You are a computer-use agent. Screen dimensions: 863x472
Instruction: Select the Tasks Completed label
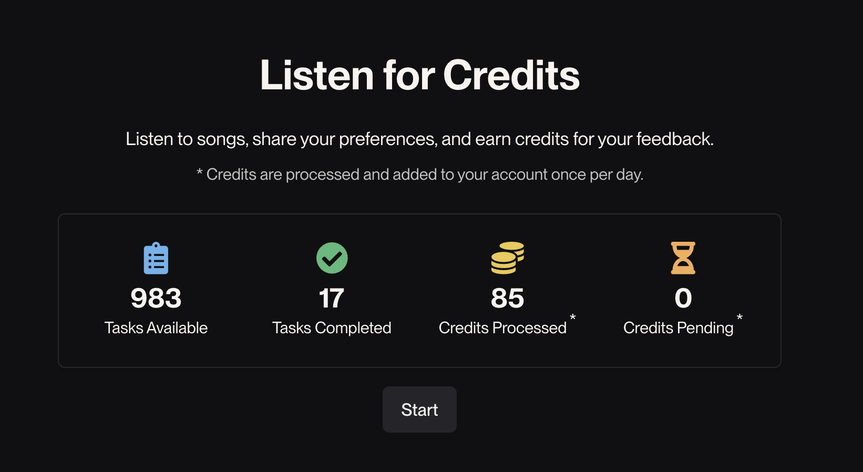click(332, 328)
